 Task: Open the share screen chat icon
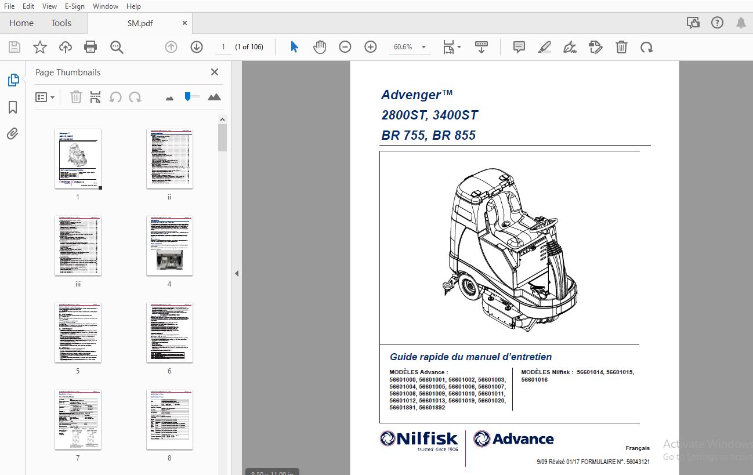(x=693, y=23)
